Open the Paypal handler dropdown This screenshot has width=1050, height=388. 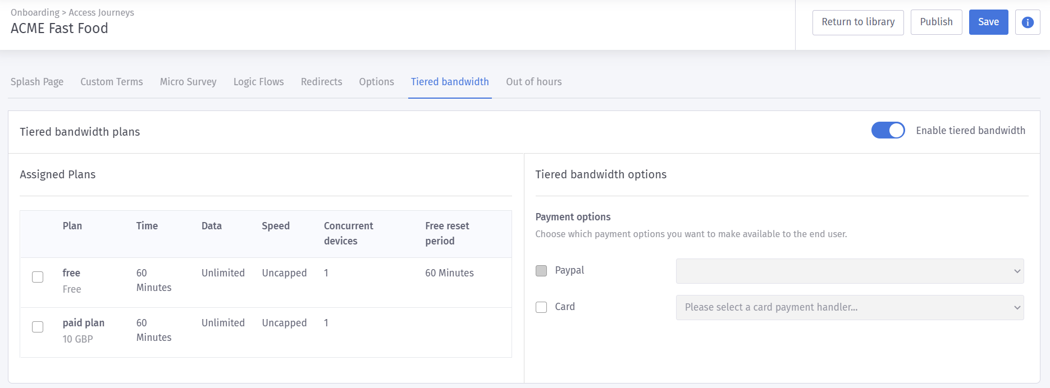click(x=850, y=271)
